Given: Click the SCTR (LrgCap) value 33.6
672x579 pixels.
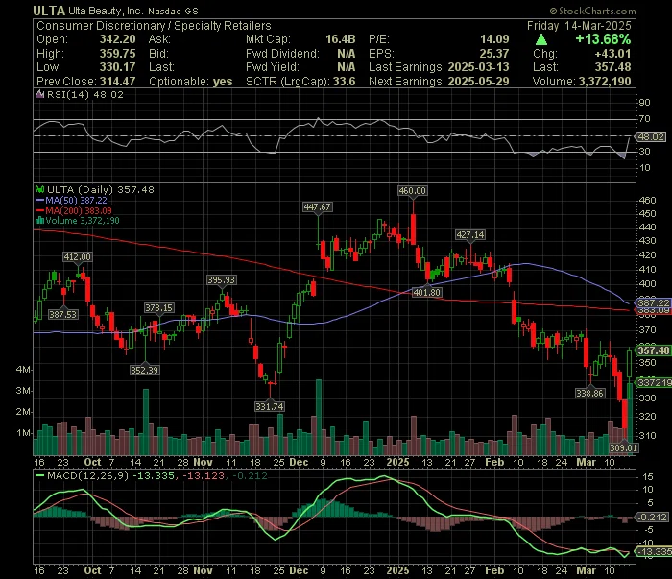Looking at the screenshot, I should coord(344,82).
